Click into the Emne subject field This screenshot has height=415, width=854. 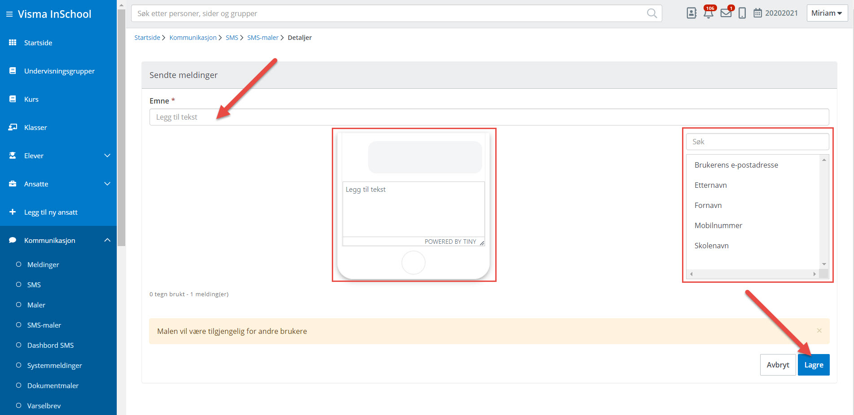pos(489,117)
